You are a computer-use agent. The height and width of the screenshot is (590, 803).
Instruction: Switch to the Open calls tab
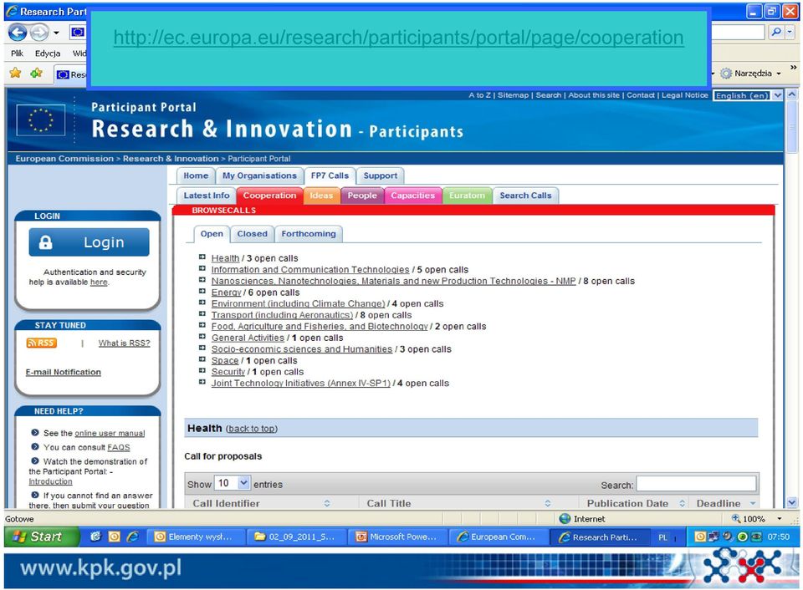coord(212,234)
